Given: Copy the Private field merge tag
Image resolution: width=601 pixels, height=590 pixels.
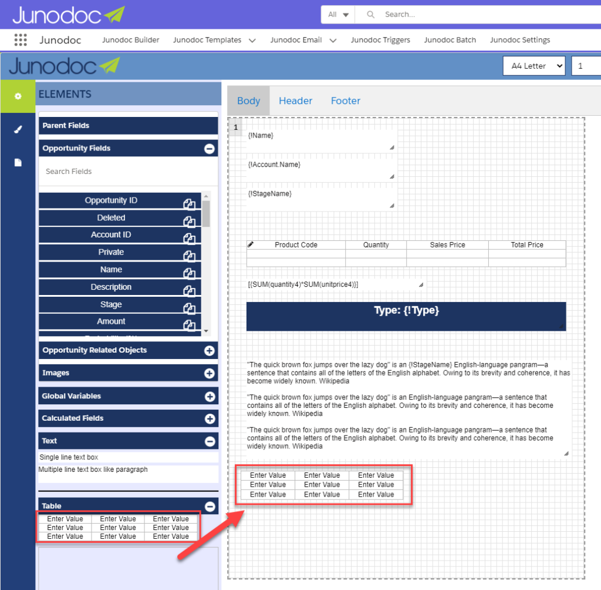Looking at the screenshot, I should click(190, 255).
